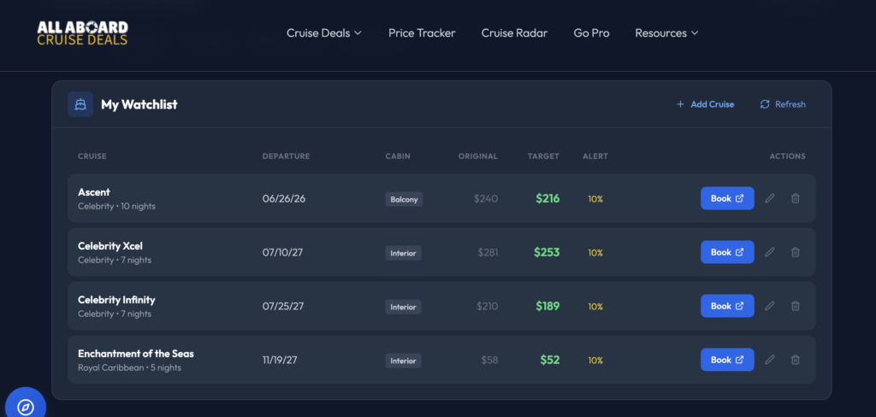The height and width of the screenshot is (417, 876).
Task: Refresh the watchlist
Action: click(783, 104)
